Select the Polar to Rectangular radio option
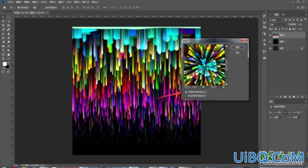Screen dimensions: 308x168 pos(186,96)
